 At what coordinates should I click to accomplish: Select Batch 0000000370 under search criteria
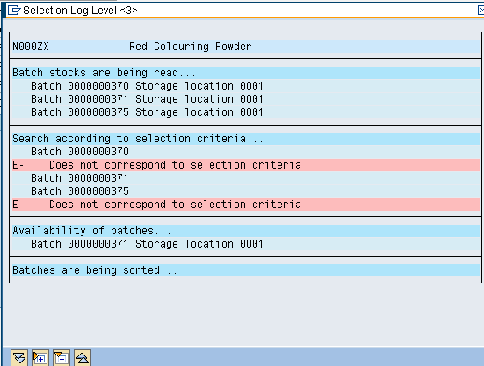click(x=246, y=152)
